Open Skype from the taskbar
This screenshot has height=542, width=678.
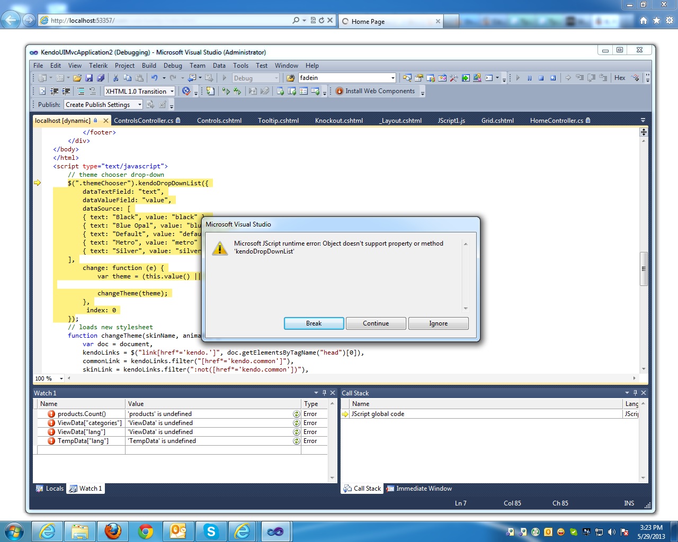pos(211,531)
